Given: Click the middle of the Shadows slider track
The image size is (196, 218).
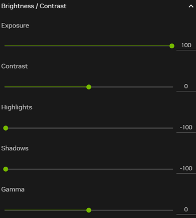Looking at the screenshot, I should [x=89, y=169].
